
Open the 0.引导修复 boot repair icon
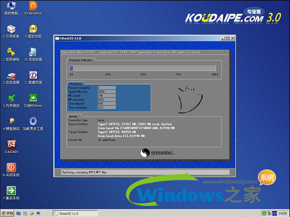(11, 31)
